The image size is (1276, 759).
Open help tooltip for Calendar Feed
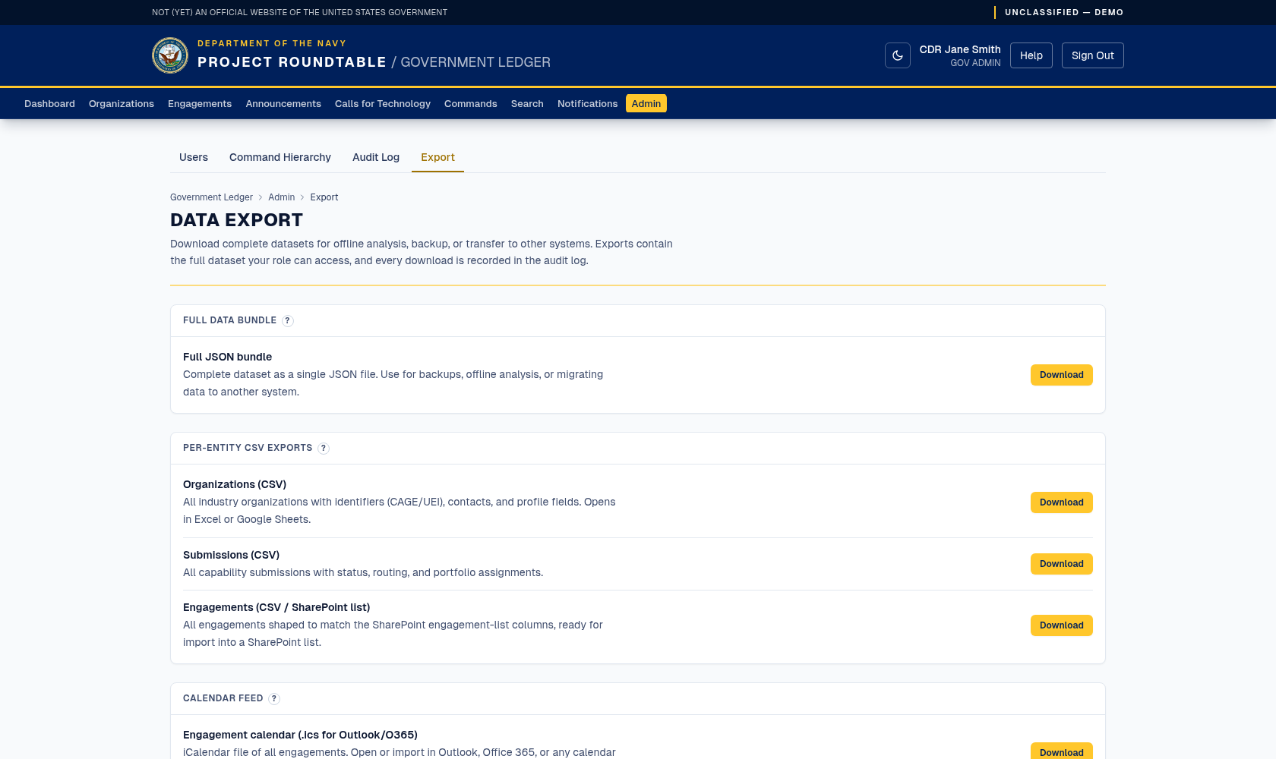[274, 698]
